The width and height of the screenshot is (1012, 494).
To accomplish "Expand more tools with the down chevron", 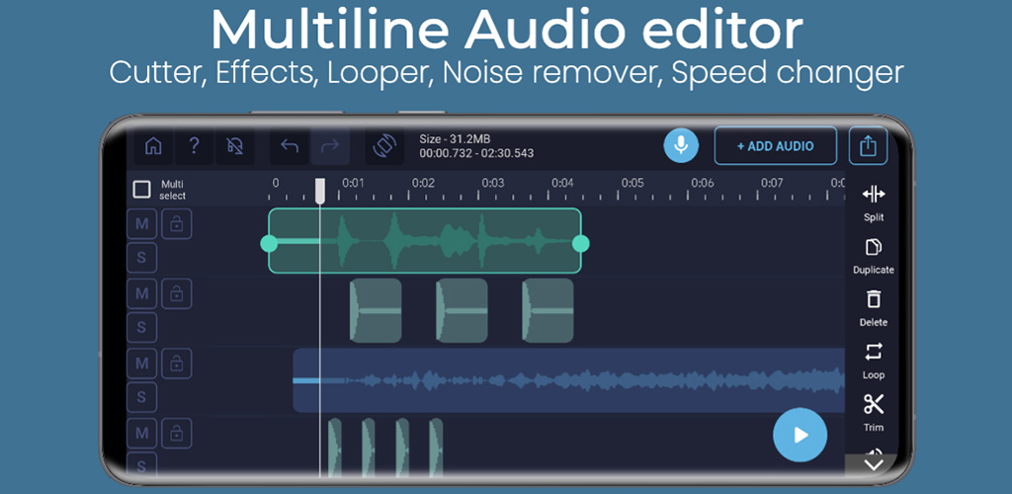I will (873, 465).
